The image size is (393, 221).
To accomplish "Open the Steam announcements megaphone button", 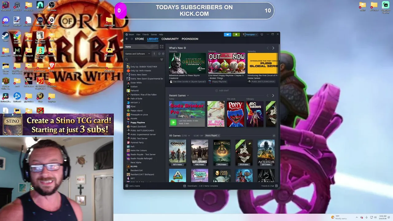I will pyautogui.click(x=228, y=34).
